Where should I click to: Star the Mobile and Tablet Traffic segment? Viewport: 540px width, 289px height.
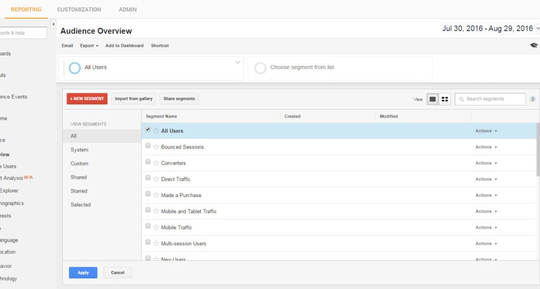point(156,211)
